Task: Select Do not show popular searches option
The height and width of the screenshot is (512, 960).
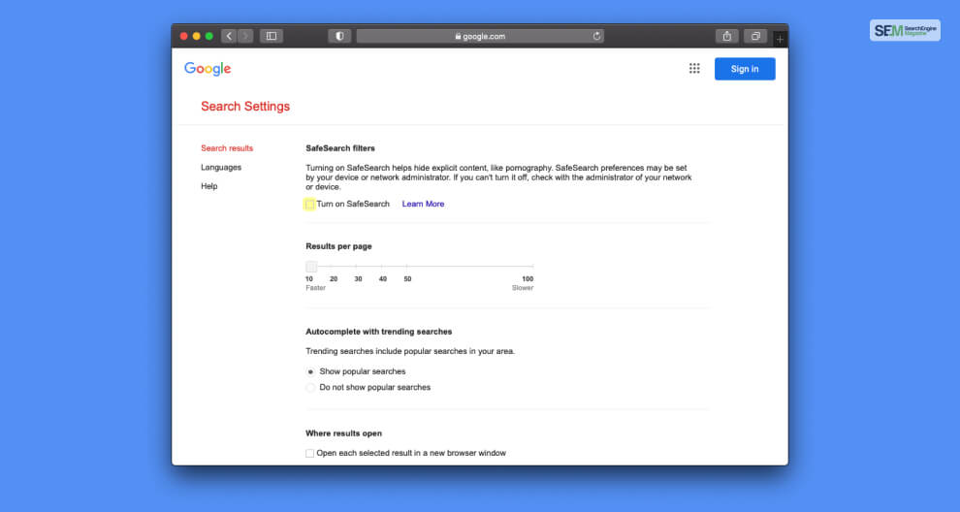Action: (x=310, y=388)
